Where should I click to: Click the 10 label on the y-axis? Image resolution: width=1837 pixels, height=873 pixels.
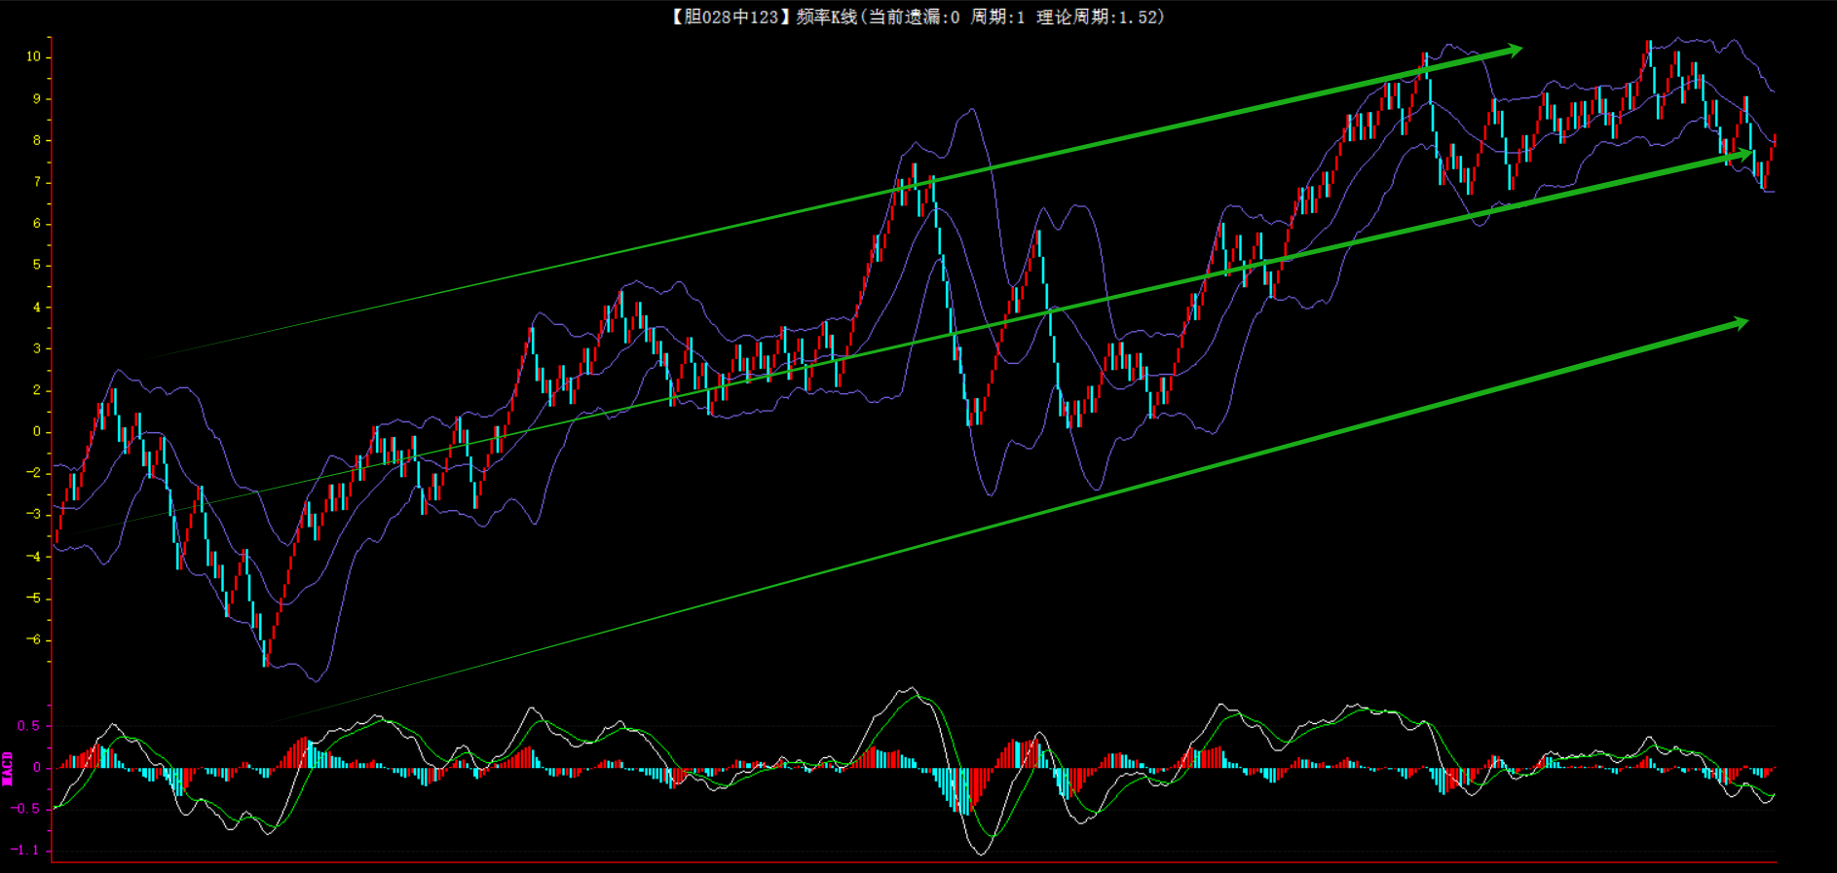34,56
